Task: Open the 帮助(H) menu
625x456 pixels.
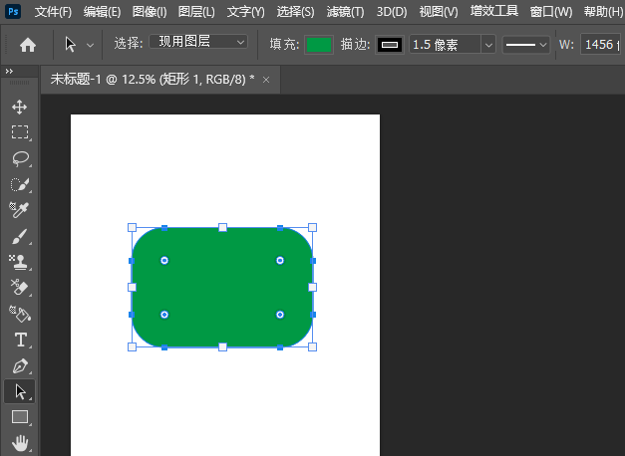Action: (x=603, y=12)
